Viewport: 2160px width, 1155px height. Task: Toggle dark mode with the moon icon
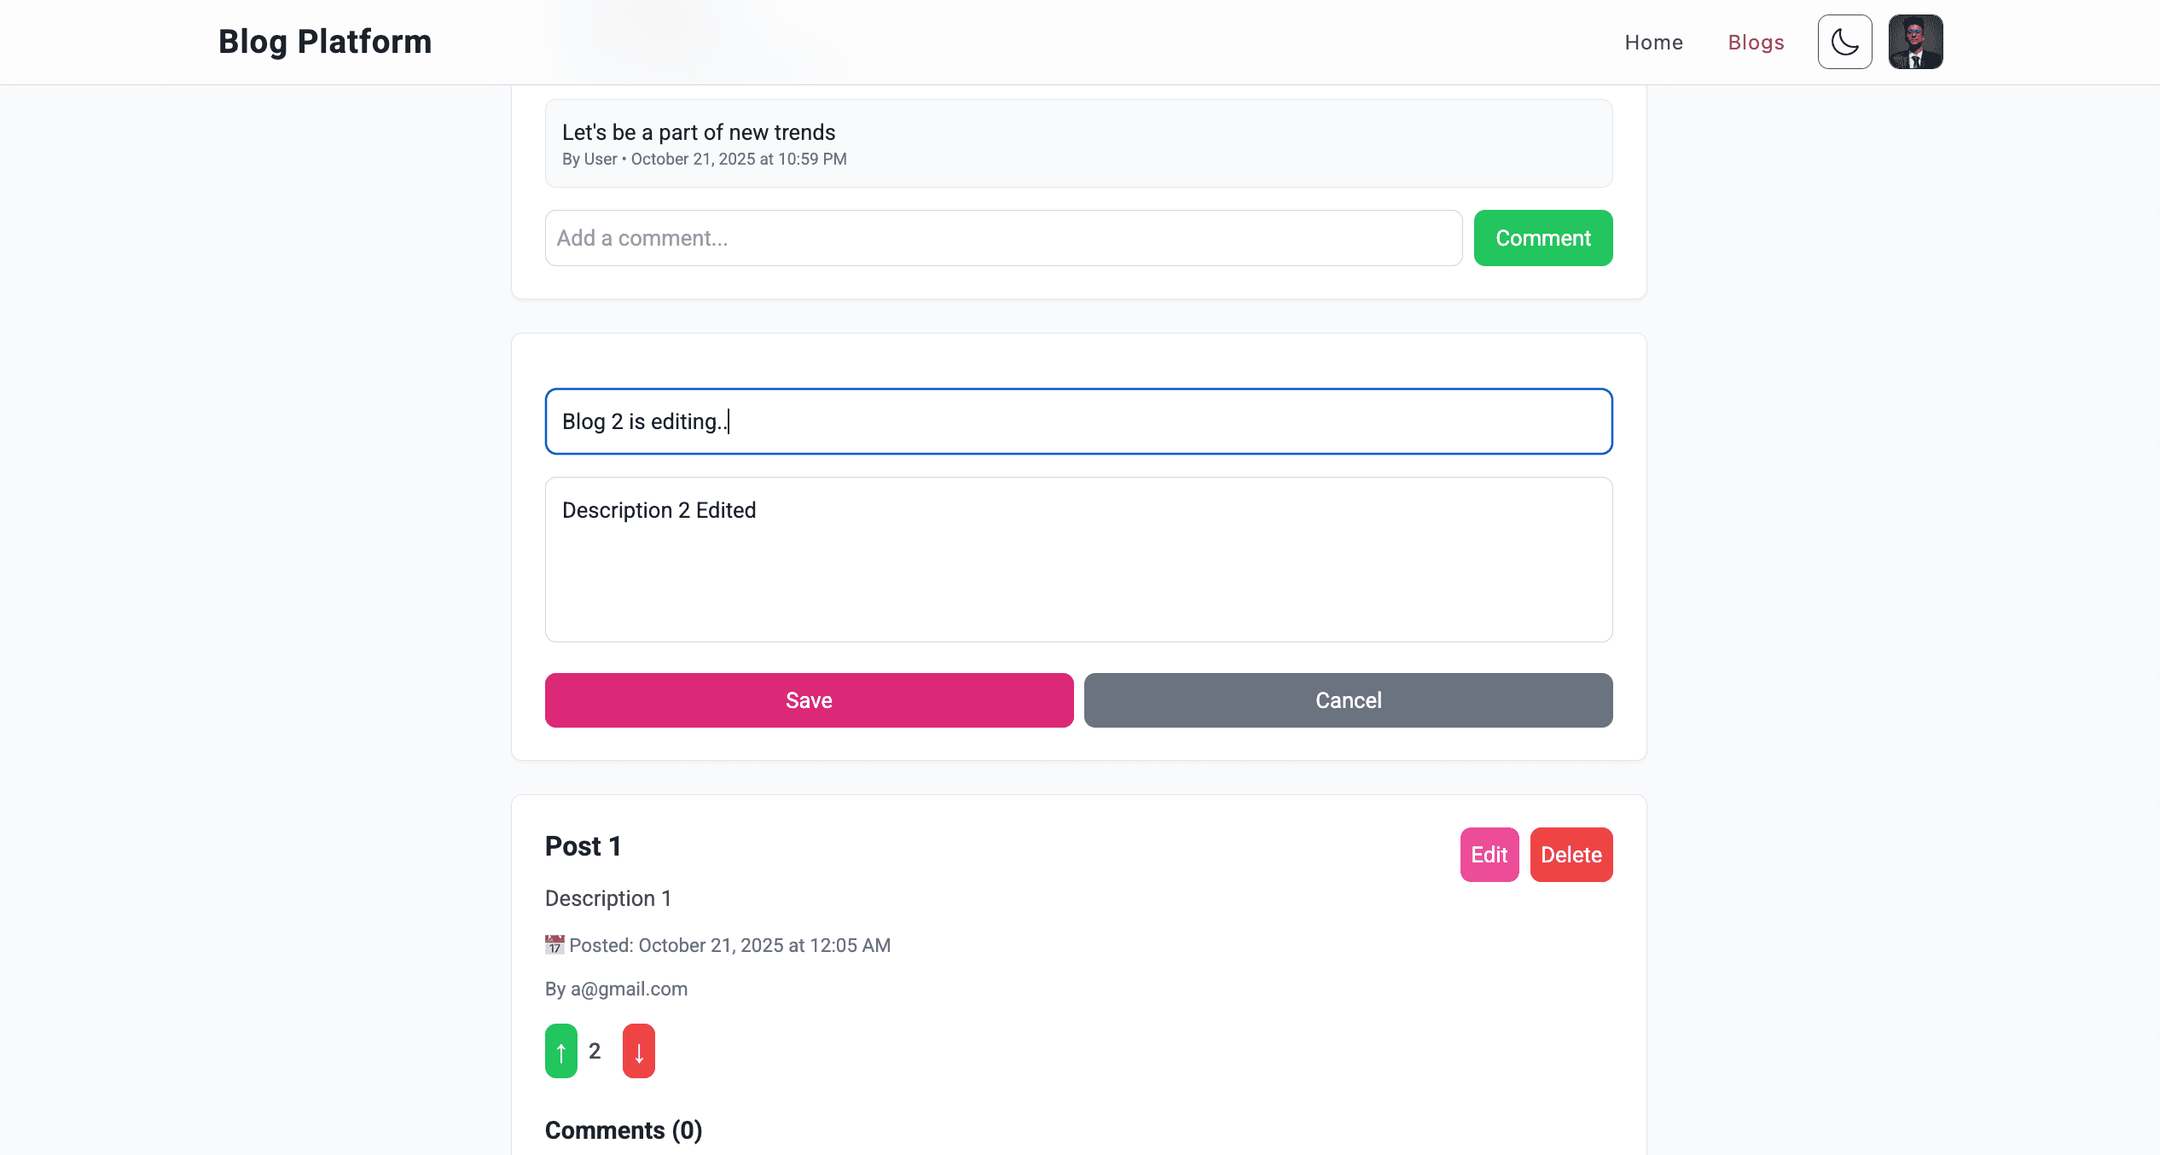[1844, 41]
